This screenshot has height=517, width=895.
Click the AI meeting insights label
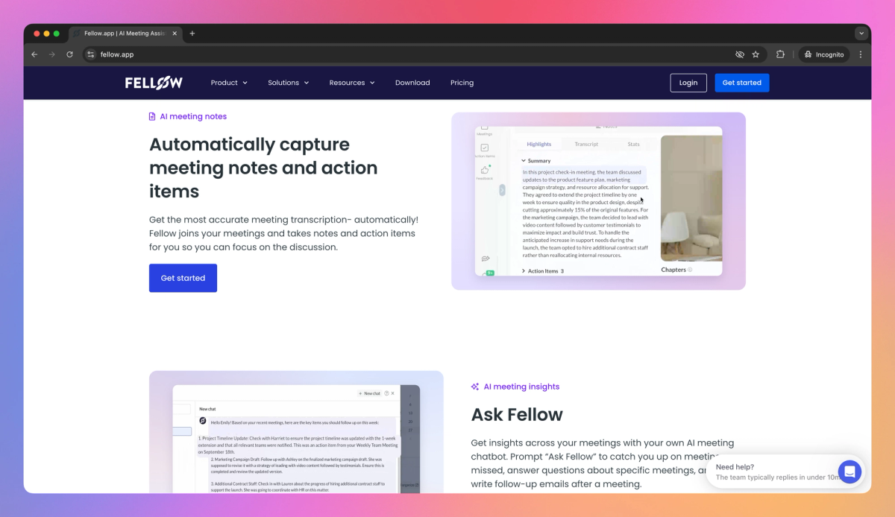pyautogui.click(x=521, y=387)
